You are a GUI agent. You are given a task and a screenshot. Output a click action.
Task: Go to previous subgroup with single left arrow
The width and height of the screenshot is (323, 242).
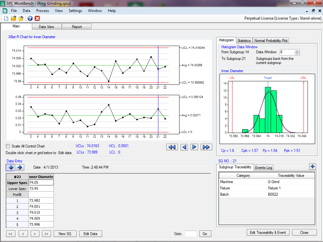184,147
